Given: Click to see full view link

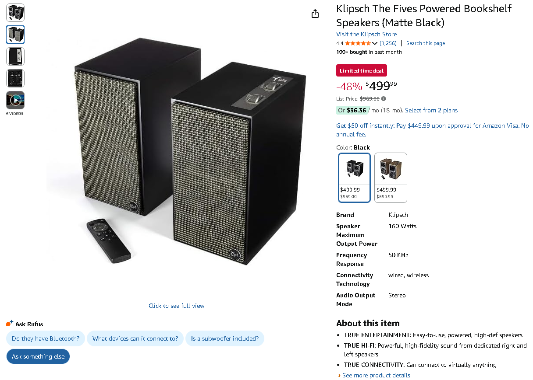Looking at the screenshot, I should pyautogui.click(x=177, y=306).
